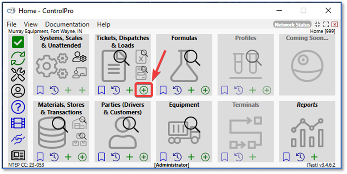Click the fullscreen expand corners icon
Image resolution: width=347 pixels, height=174 pixels.
coord(326,25)
